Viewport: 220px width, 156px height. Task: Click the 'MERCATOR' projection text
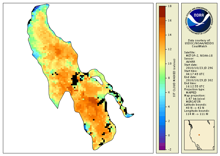coord(193,101)
